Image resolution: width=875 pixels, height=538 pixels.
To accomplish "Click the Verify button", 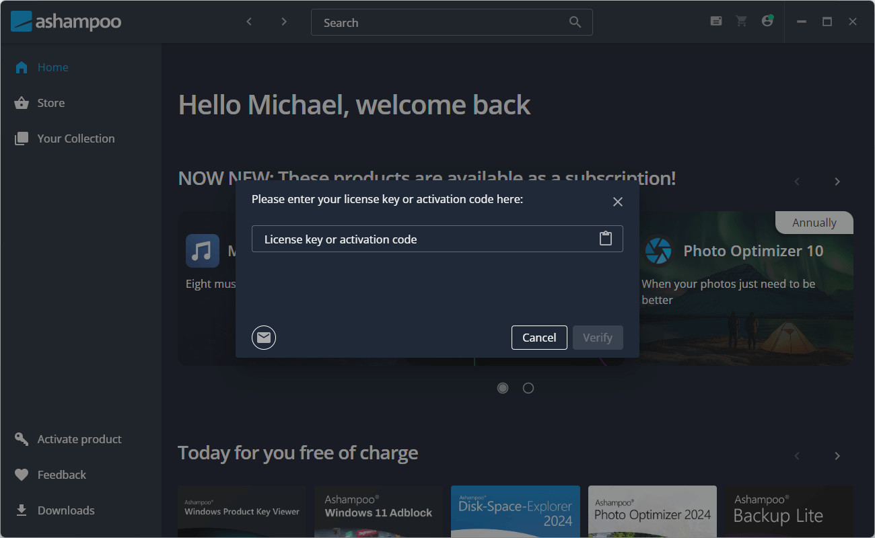I will pyautogui.click(x=598, y=338).
